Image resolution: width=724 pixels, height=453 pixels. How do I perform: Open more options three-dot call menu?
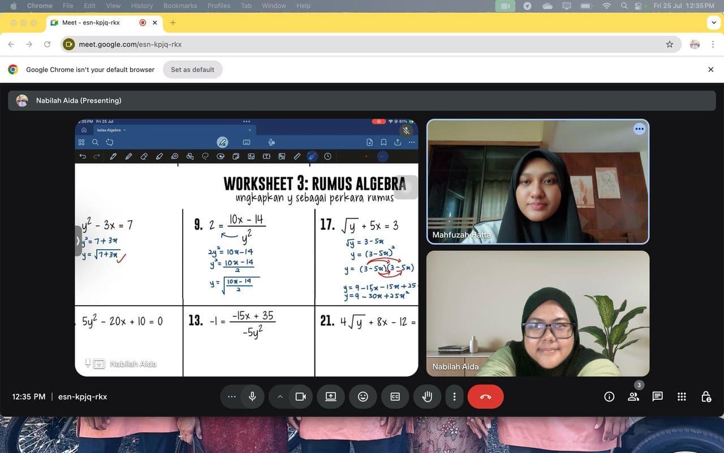tap(454, 397)
